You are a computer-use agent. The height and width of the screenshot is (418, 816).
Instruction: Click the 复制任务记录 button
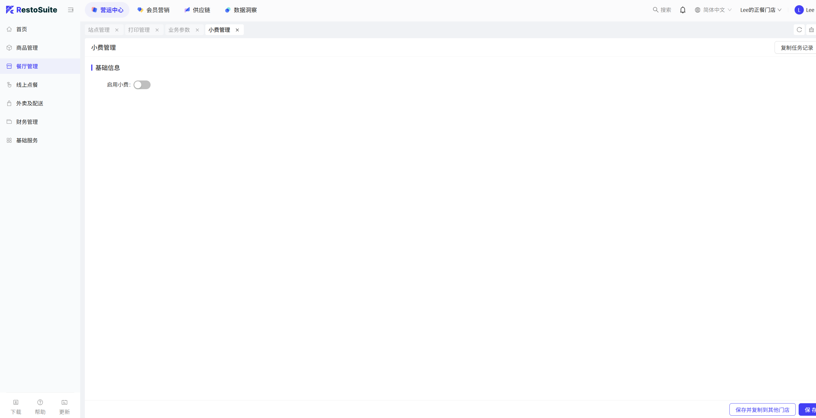point(796,48)
